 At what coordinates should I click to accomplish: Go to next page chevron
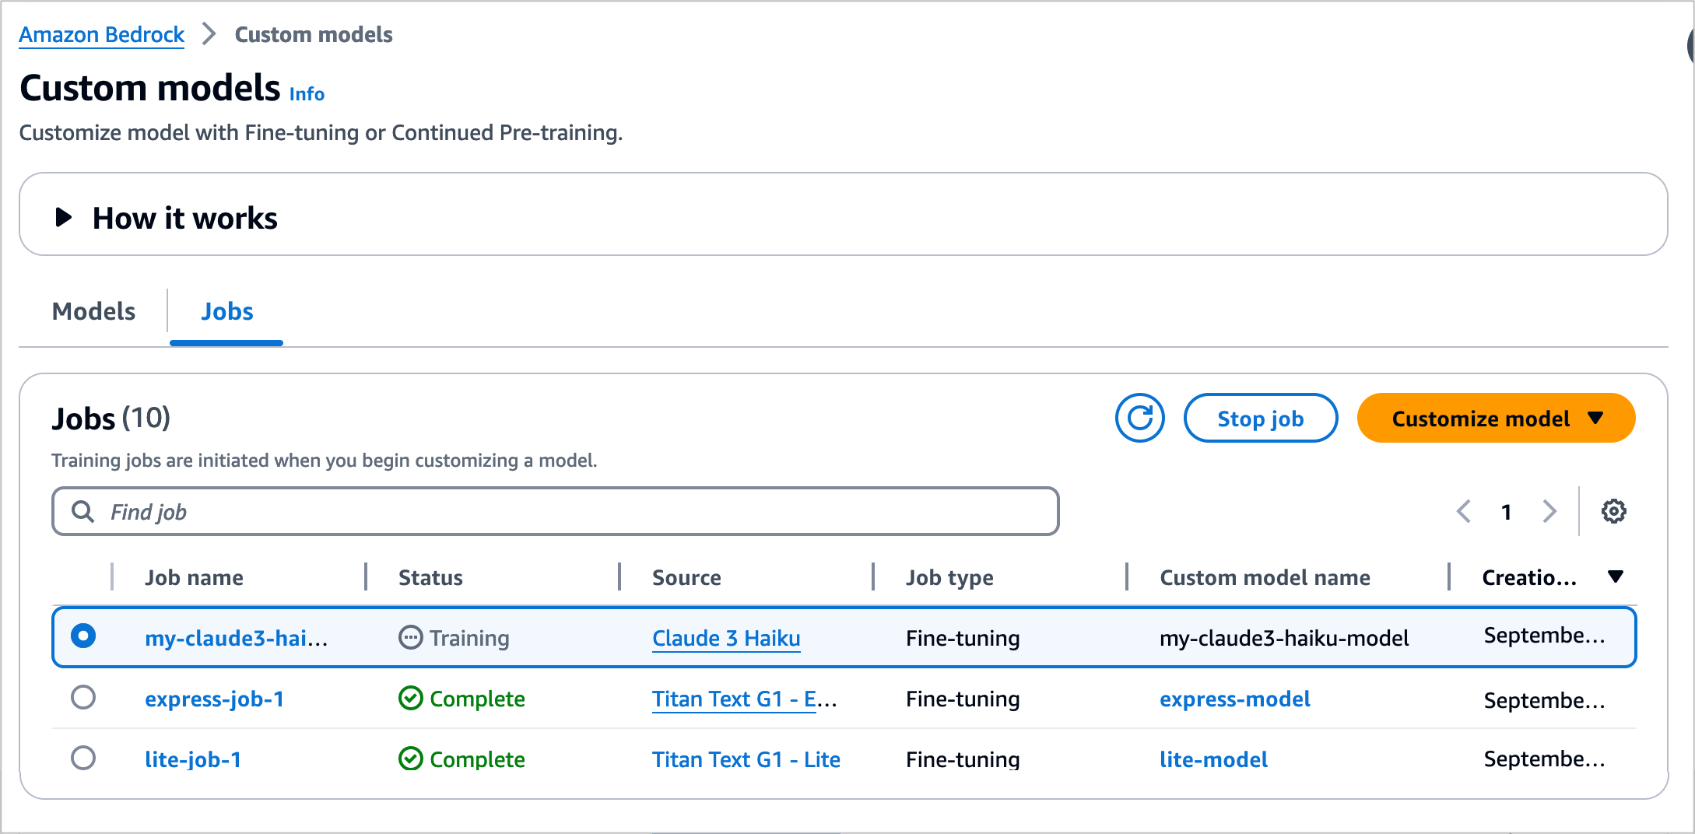tap(1549, 511)
